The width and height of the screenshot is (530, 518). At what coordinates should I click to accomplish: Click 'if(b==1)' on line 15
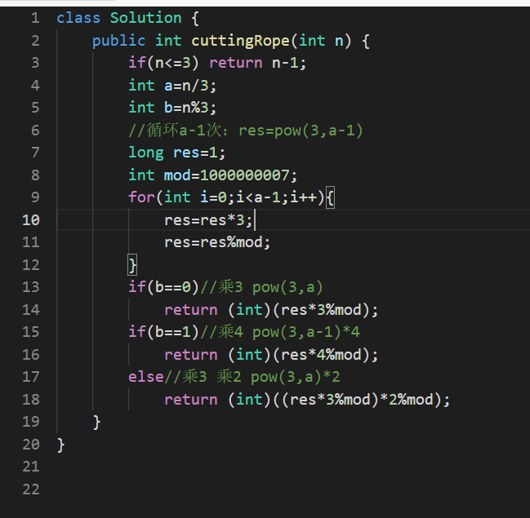click(x=163, y=332)
